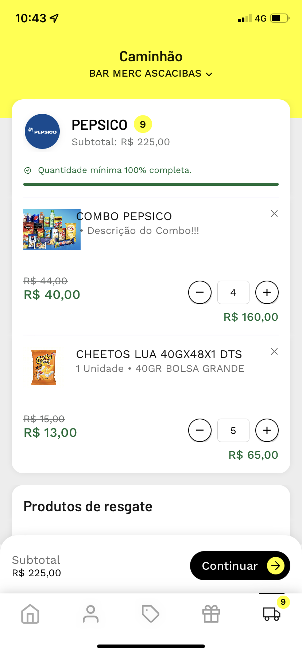Tap the minimum quantity progress bar

coord(151,184)
